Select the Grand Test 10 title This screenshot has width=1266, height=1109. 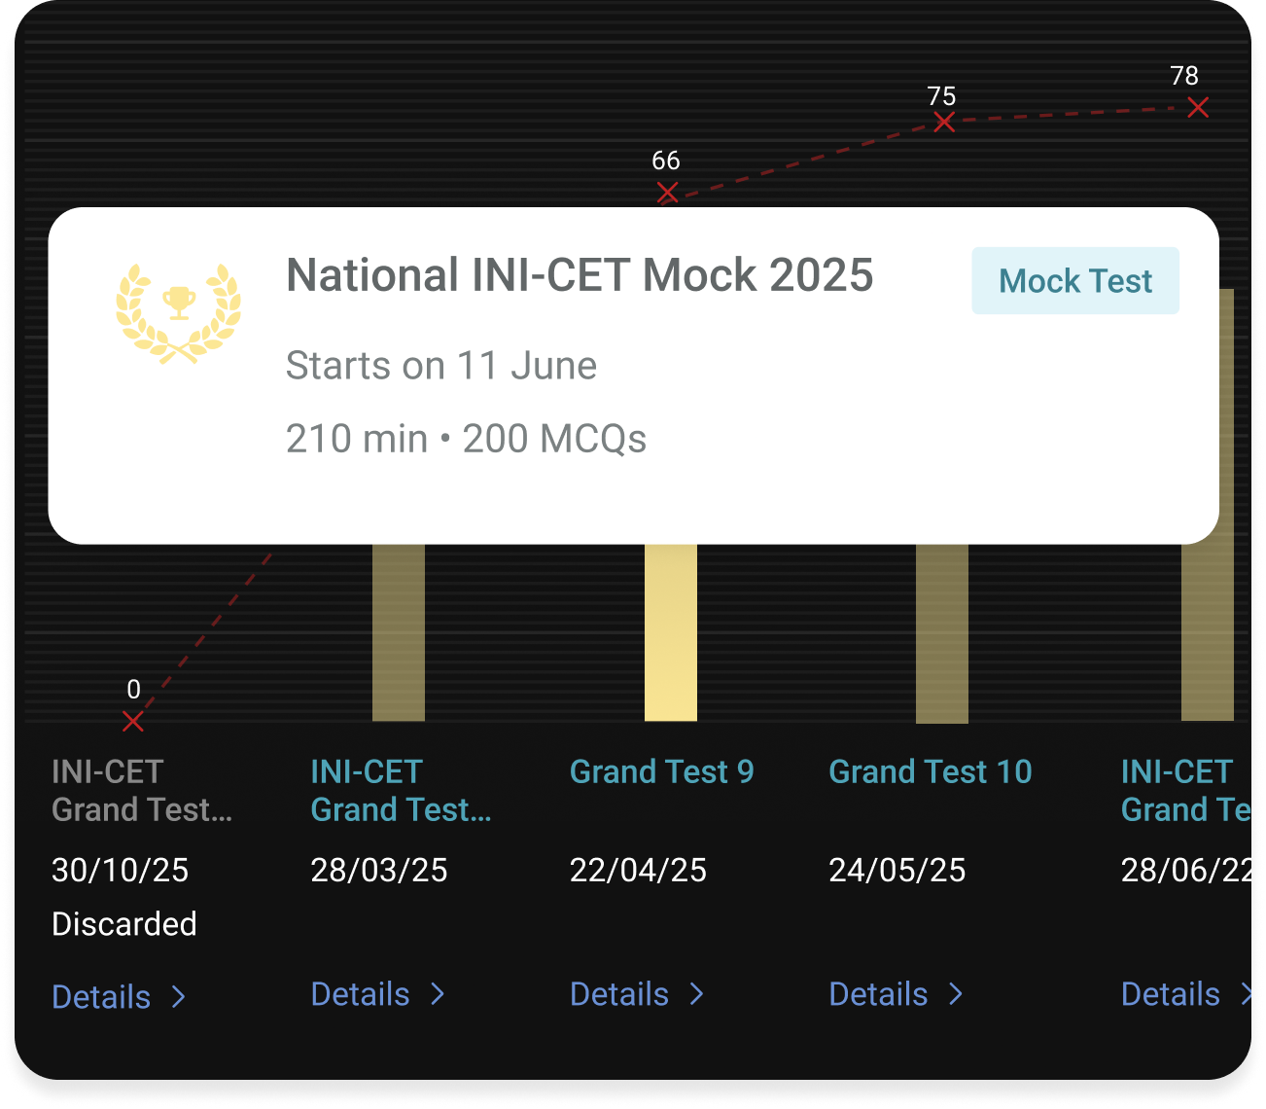(x=930, y=771)
